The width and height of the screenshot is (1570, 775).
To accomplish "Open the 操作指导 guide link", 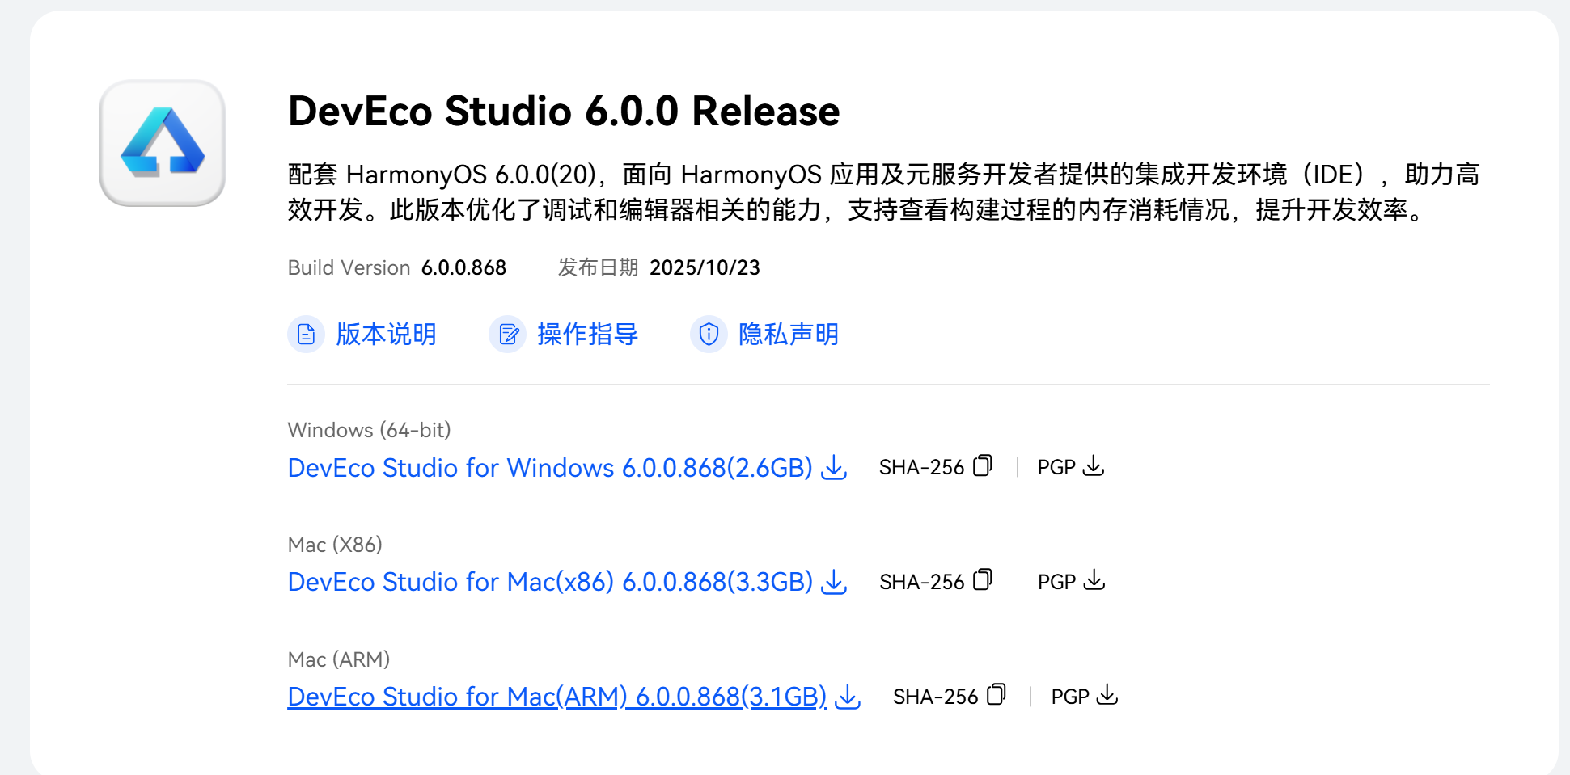I will (587, 334).
